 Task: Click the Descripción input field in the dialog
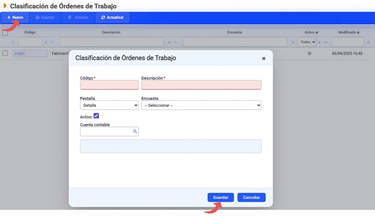click(x=201, y=85)
